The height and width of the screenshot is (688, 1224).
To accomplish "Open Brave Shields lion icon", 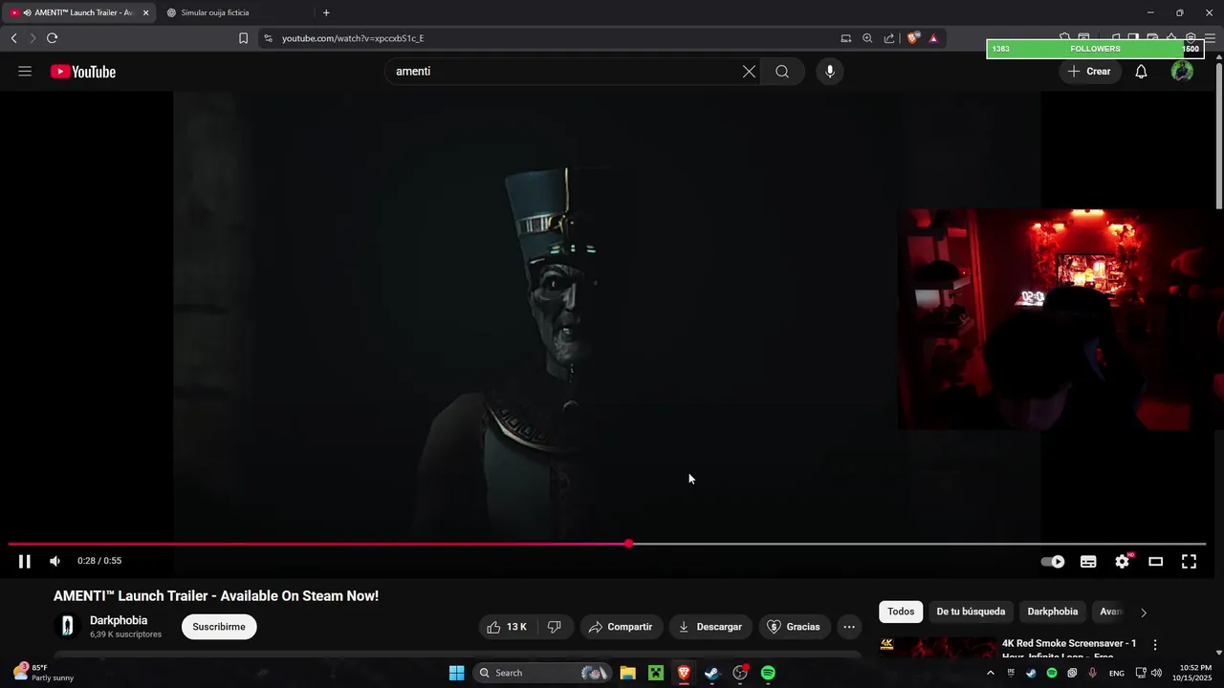I will (x=913, y=38).
